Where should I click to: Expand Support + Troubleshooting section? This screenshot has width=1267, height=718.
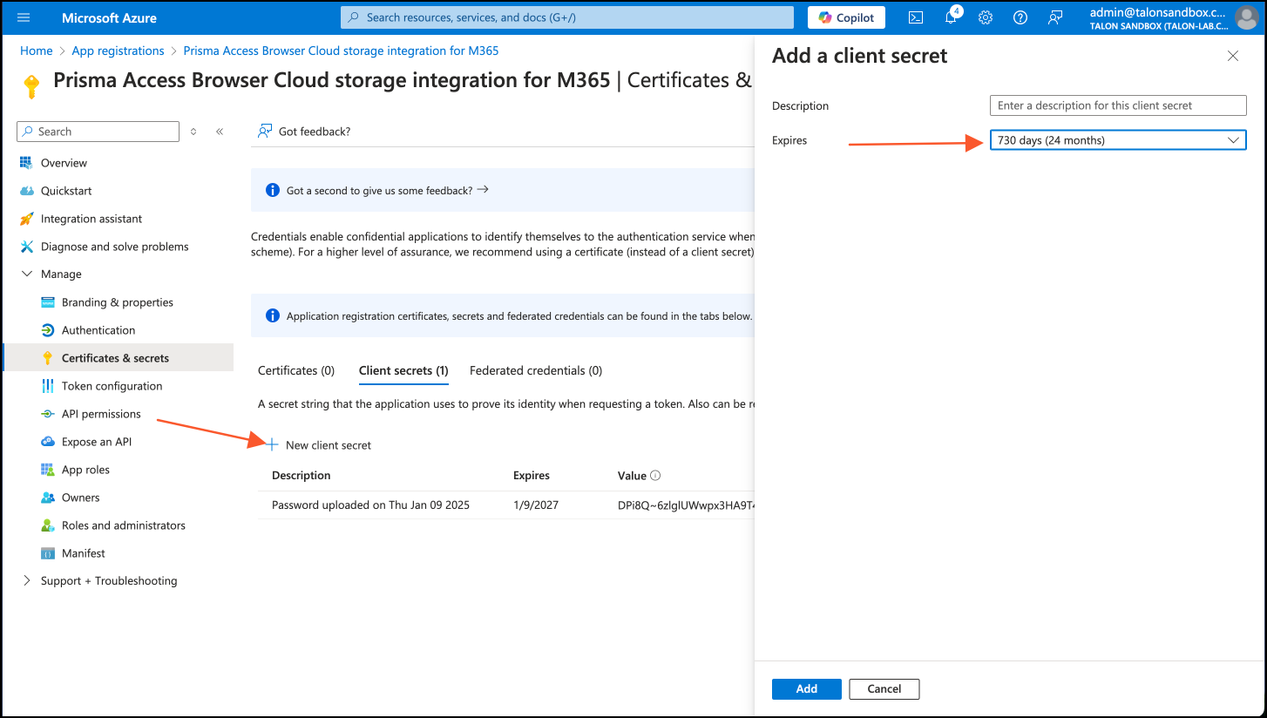tap(27, 581)
